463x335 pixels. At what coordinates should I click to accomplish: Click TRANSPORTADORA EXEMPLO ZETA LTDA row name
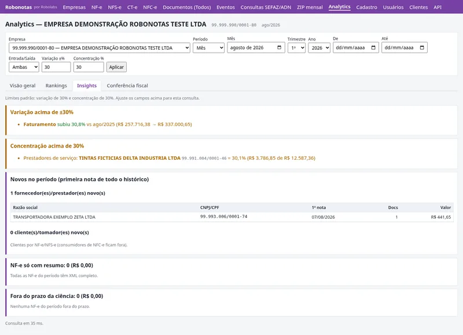pos(54,217)
